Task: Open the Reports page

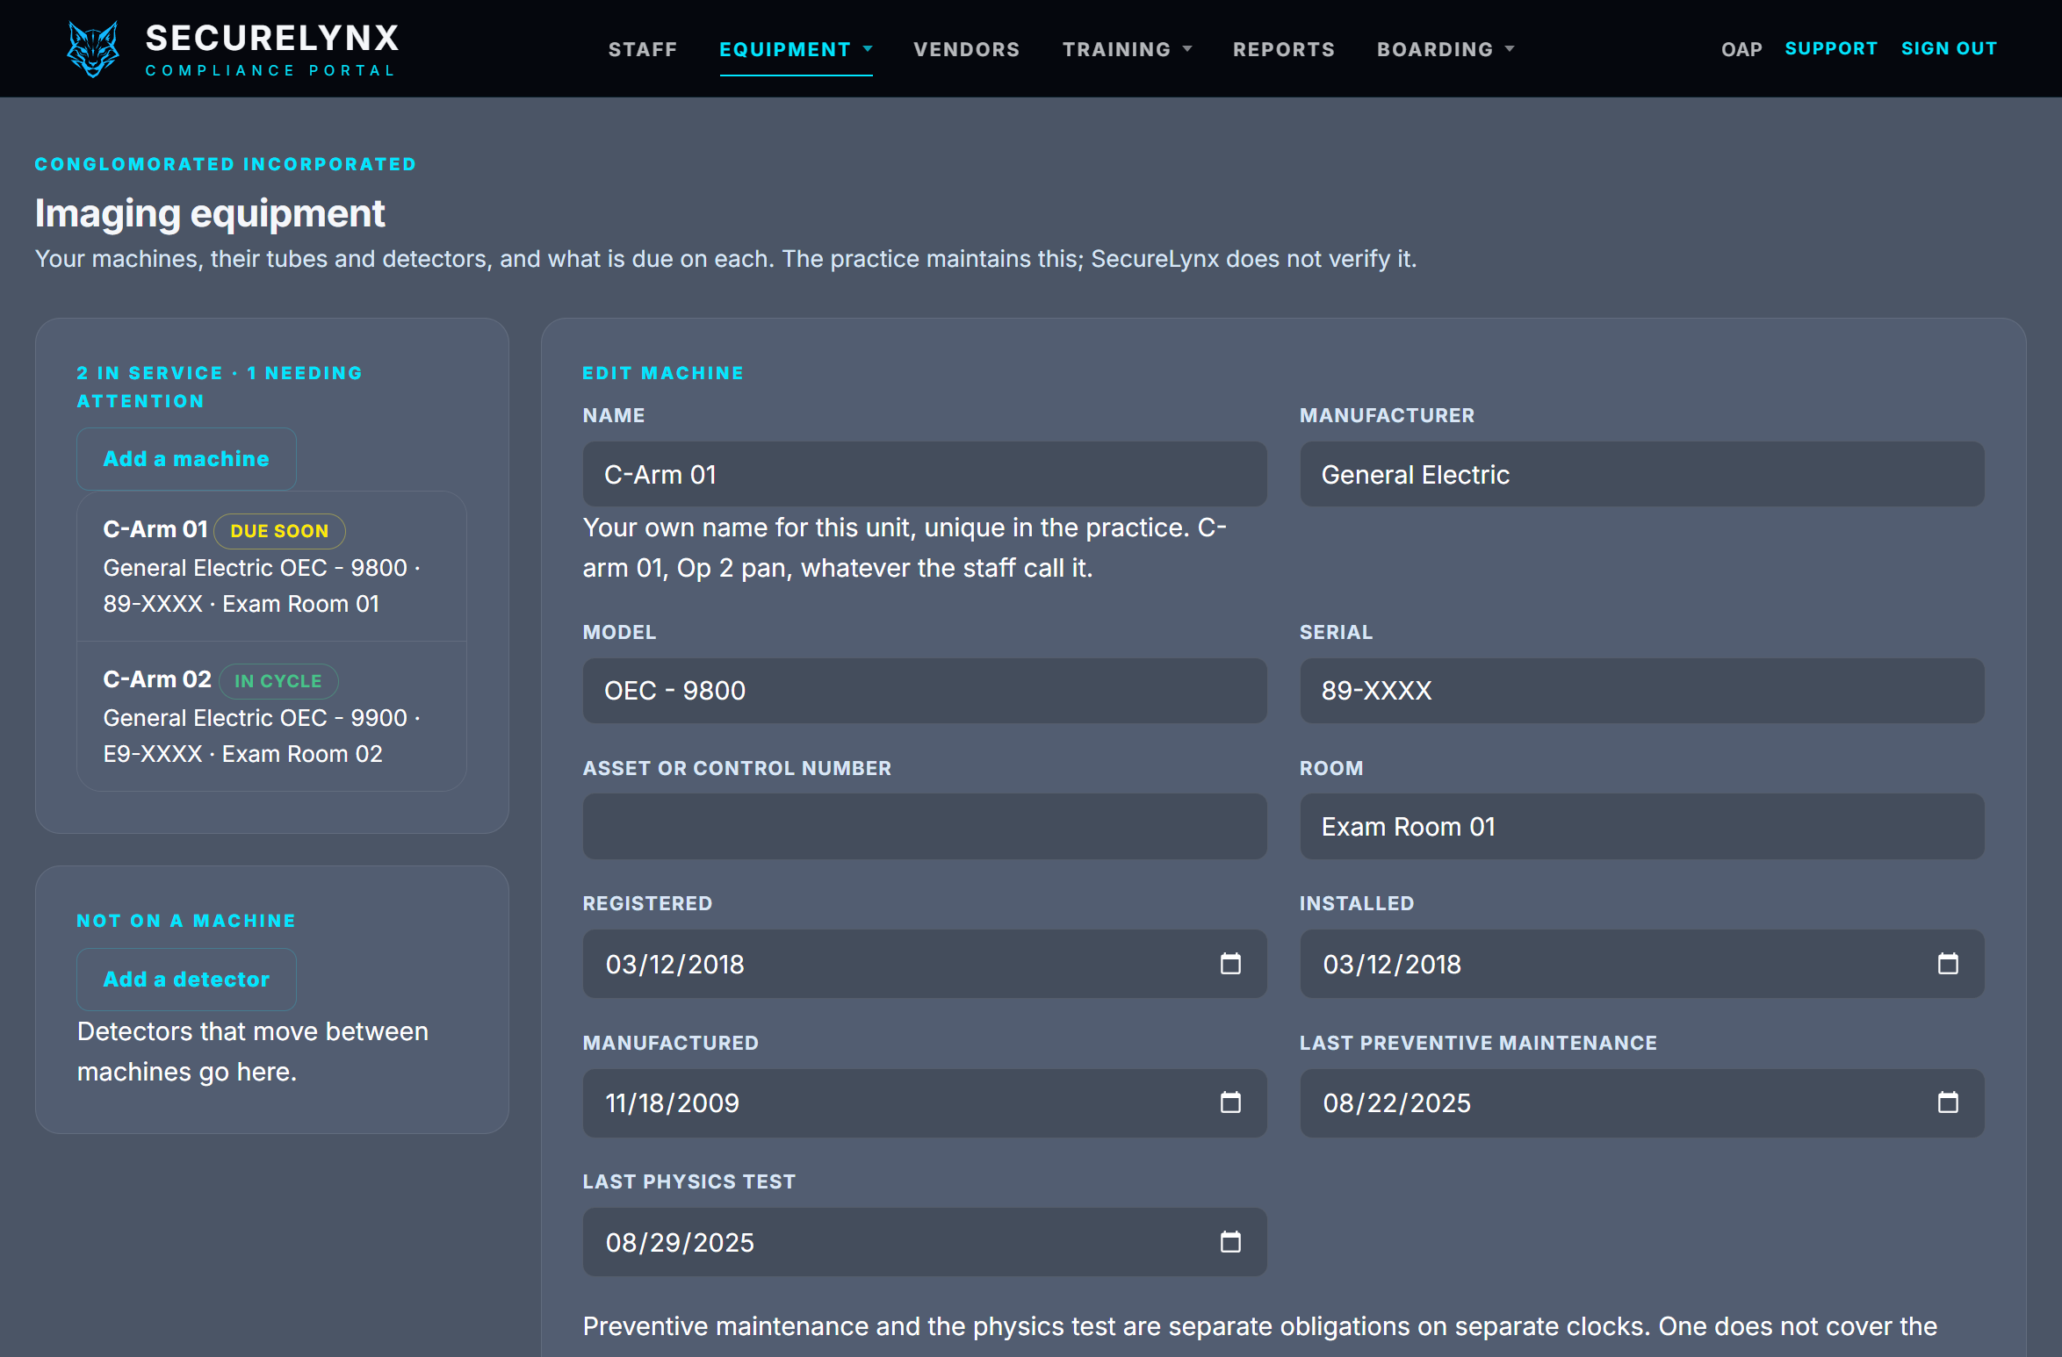Action: [x=1283, y=49]
